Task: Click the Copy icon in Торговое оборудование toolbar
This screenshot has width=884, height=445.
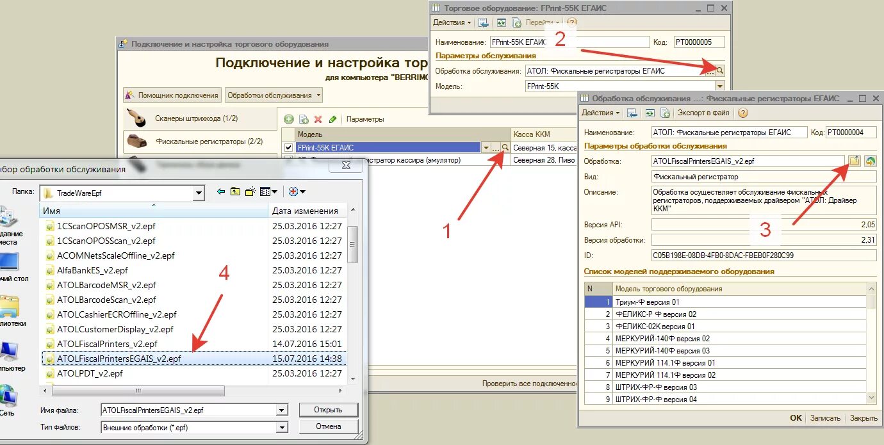Action: tap(516, 22)
